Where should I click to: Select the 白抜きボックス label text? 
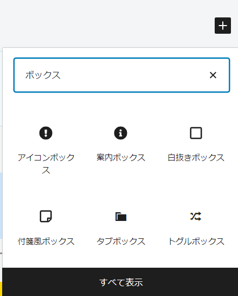pyautogui.click(x=196, y=157)
